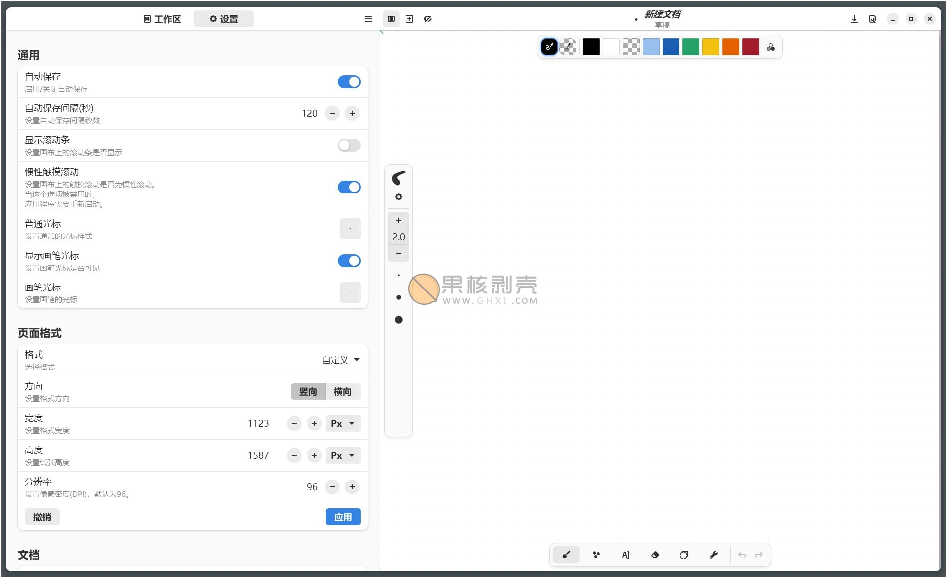
Task: Select the Shaper tool in bottom toolbar
Action: [596, 555]
